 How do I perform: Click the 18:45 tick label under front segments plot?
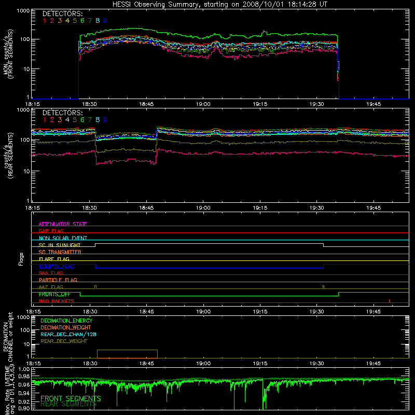[x=146, y=104]
